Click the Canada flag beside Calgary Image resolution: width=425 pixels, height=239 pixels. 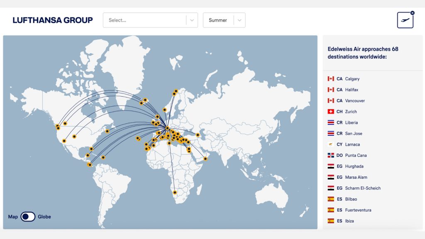(x=331, y=78)
